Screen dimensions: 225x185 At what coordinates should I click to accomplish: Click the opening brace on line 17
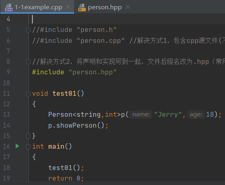click(x=34, y=157)
